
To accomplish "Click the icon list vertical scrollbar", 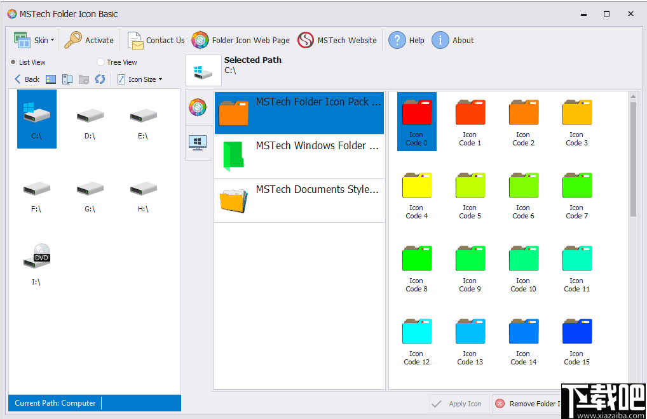I will 633,159.
